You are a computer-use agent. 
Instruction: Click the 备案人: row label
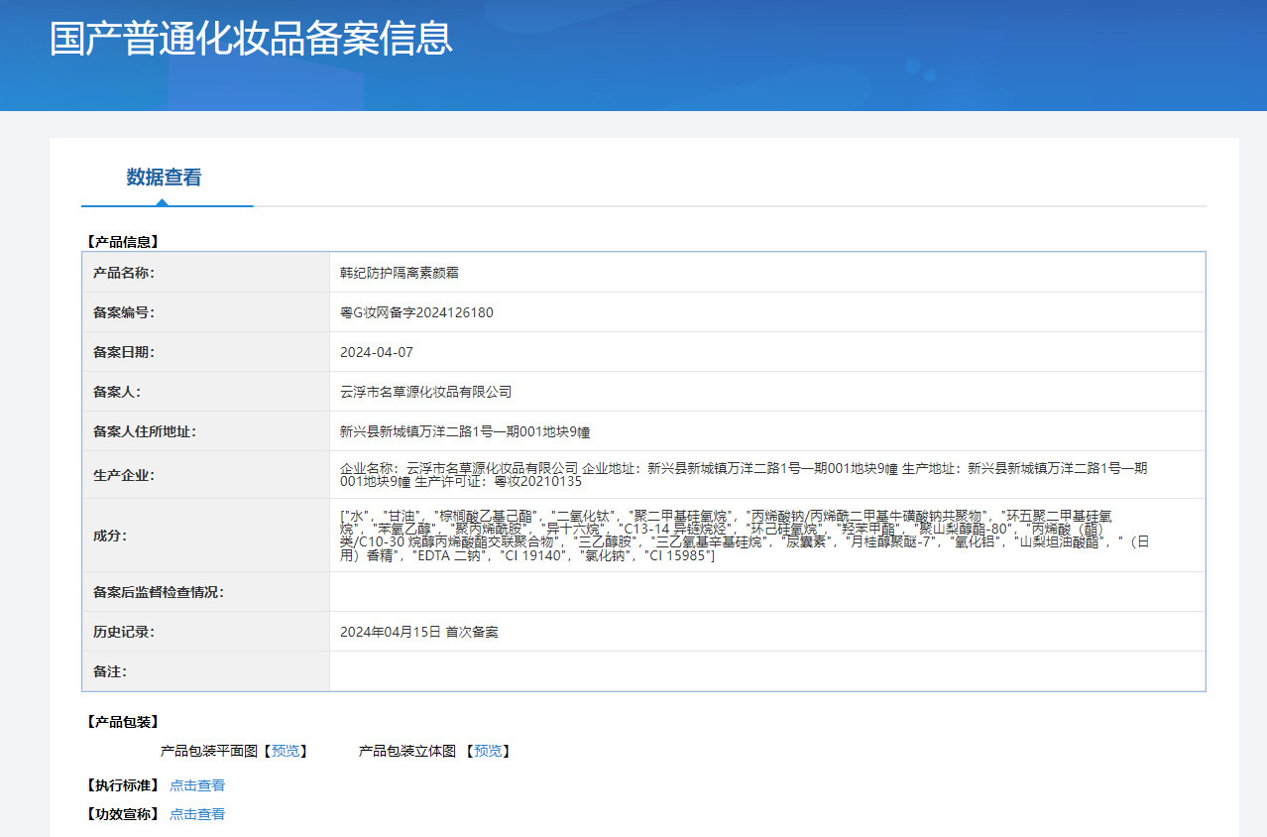pos(117,392)
